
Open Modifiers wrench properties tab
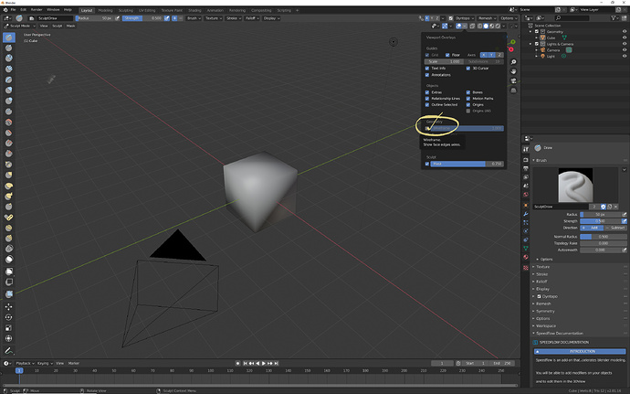(526, 214)
